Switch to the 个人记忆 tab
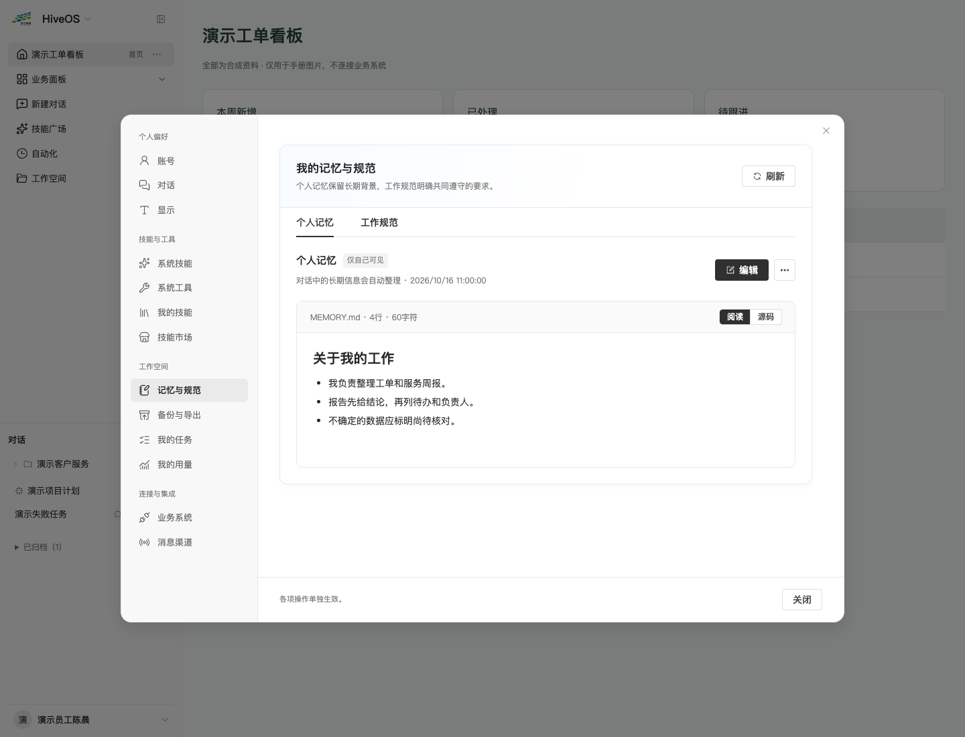The image size is (965, 737). coord(315,222)
